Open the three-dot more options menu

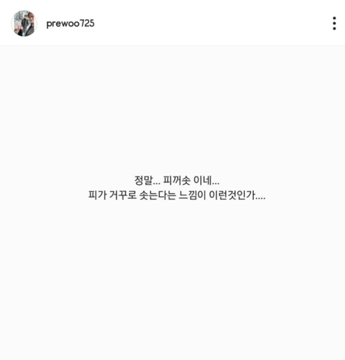pos(334,23)
